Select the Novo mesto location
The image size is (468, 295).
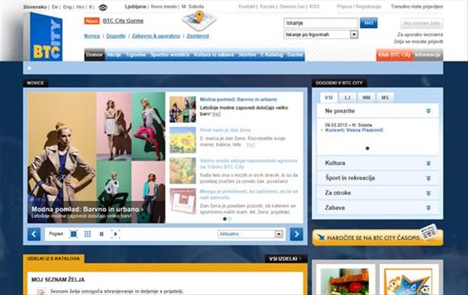[163, 7]
